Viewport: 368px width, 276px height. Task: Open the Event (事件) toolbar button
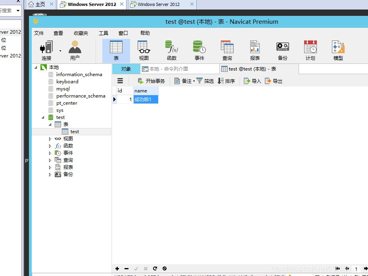[199, 51]
